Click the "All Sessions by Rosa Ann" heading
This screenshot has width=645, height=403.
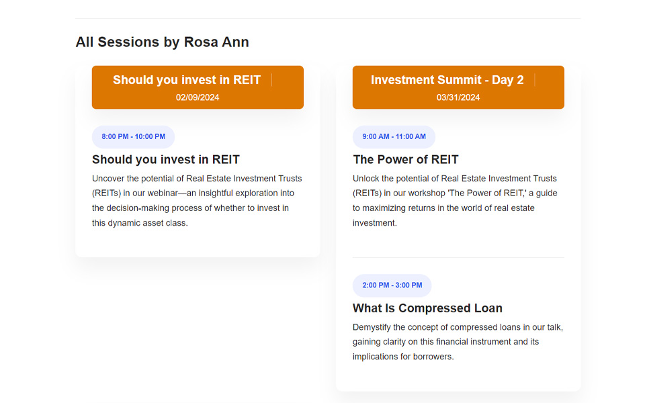point(162,42)
